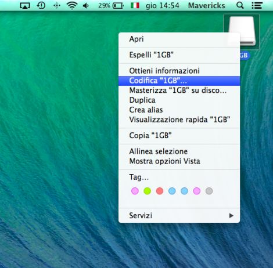Select Allinea selezione
Image resolution: width=273 pixels, height=268 pixels.
tap(179, 151)
